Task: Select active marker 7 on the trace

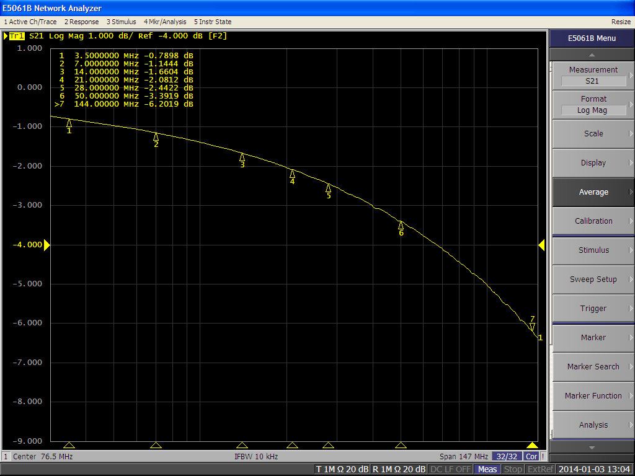Action: coord(532,327)
